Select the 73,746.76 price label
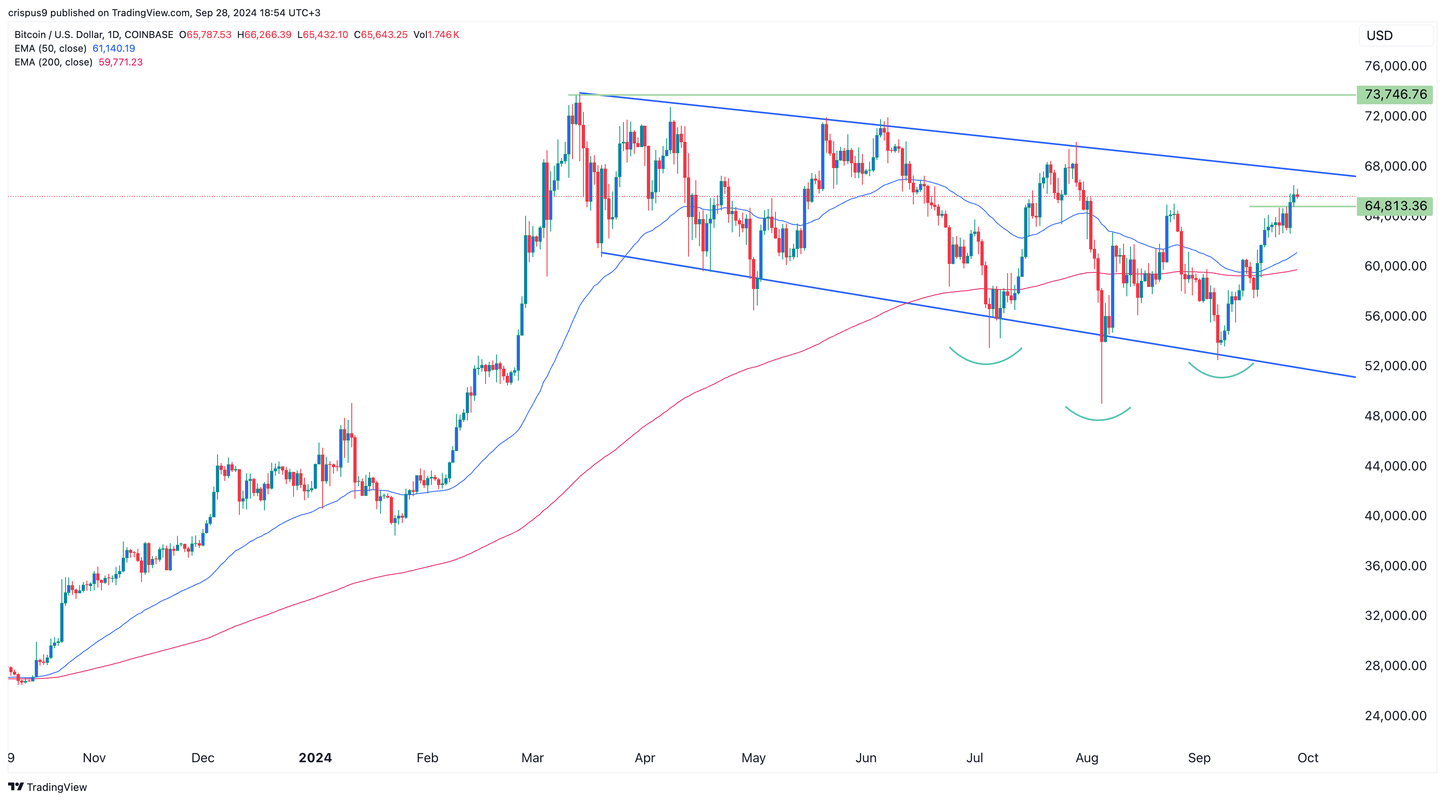1445x801 pixels. click(1394, 94)
